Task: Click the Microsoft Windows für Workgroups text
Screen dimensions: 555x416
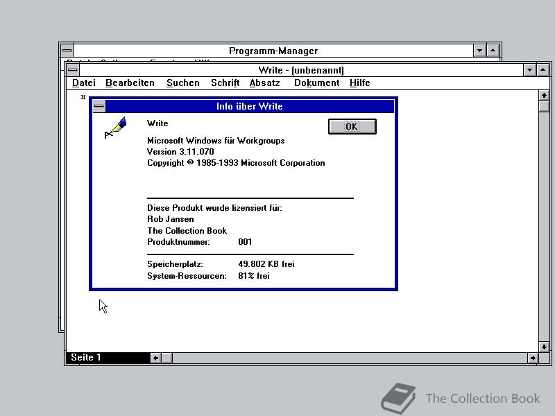Action: [216, 141]
